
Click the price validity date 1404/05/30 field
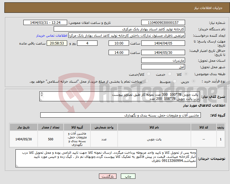pyautogui.click(x=163, y=52)
